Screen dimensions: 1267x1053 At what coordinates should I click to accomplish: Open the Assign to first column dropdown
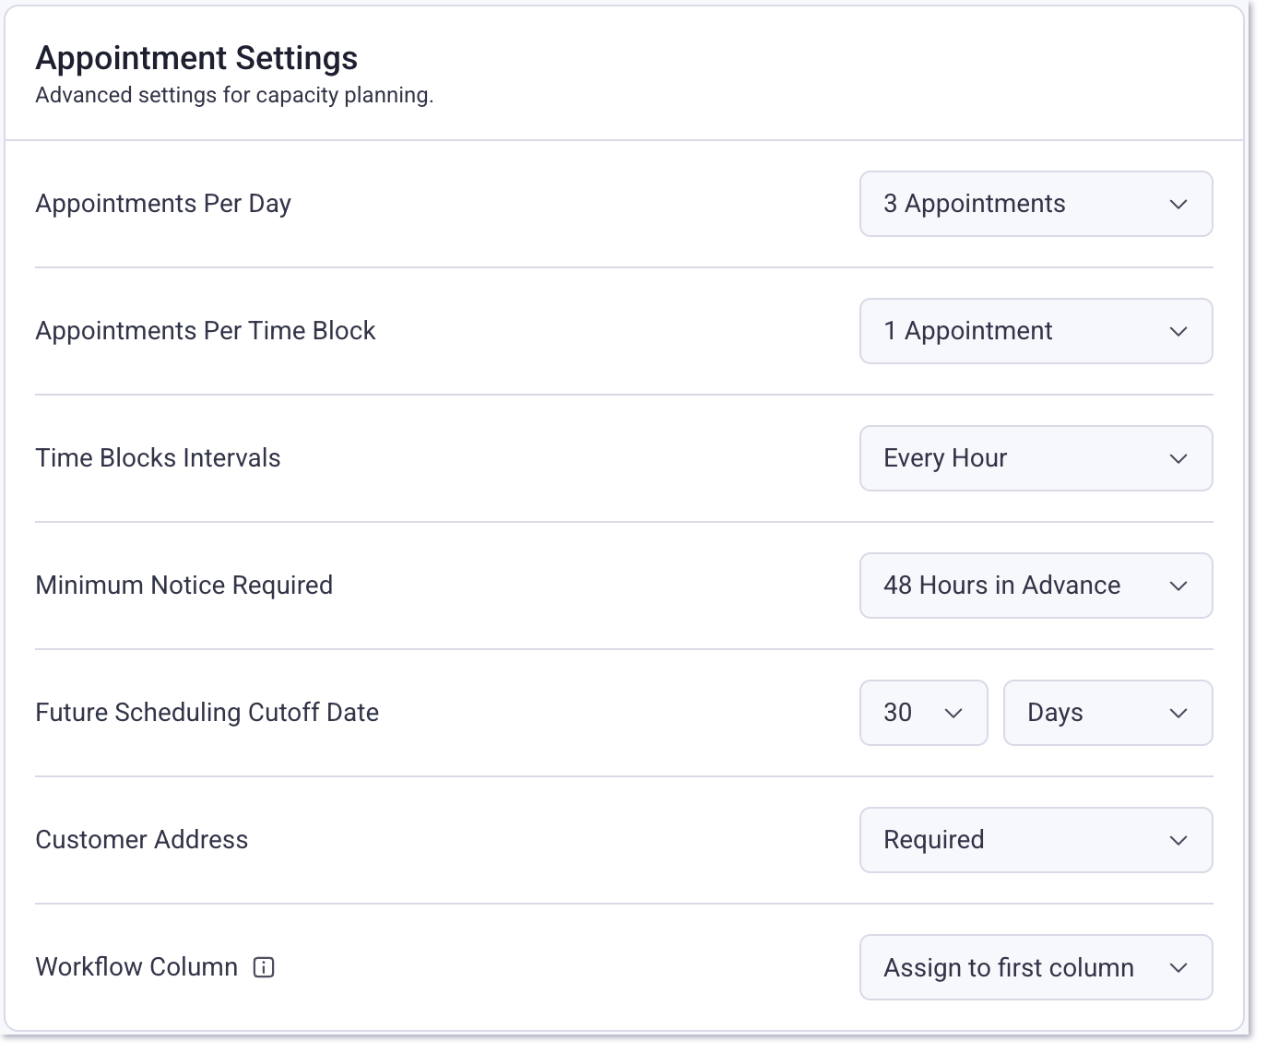[x=1036, y=967]
